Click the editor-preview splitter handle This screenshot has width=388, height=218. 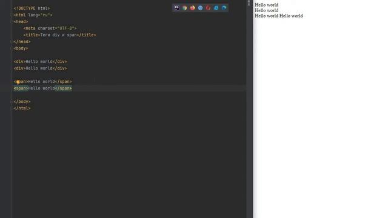(249, 3)
